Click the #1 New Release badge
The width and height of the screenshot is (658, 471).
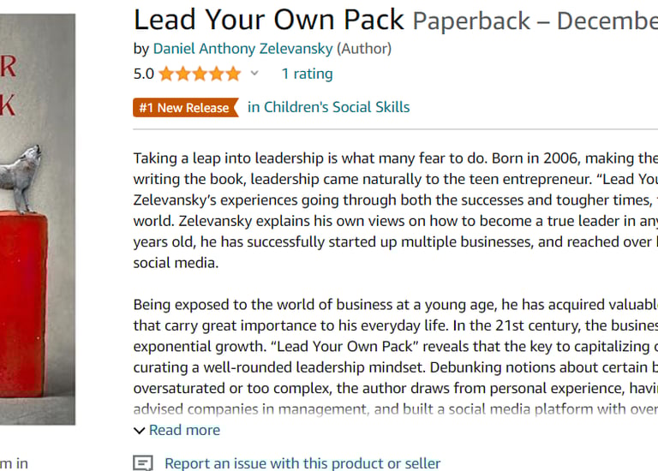pos(185,108)
